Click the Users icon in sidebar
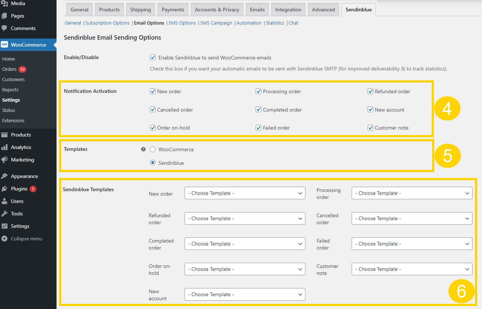This screenshot has width=482, height=309. click(4, 201)
